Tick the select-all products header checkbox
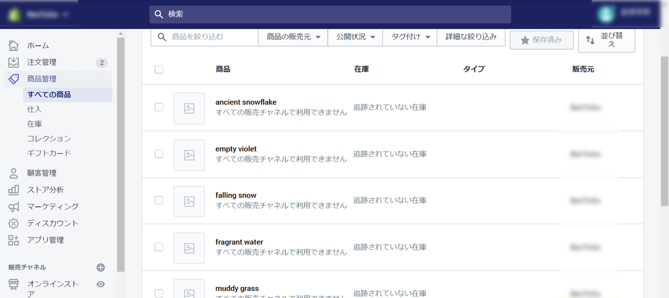Screen dimensions: 669x298 point(159,69)
